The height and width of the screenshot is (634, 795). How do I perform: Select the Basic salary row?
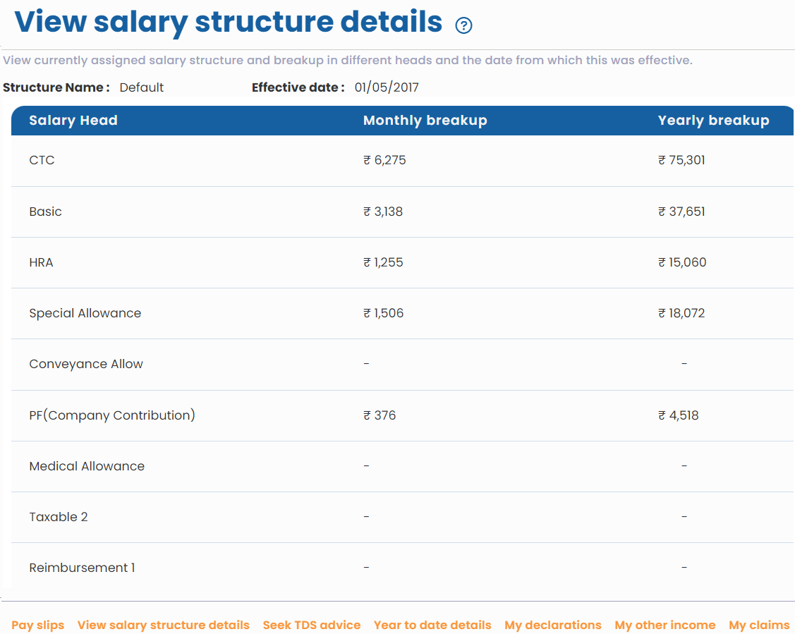tap(45, 212)
